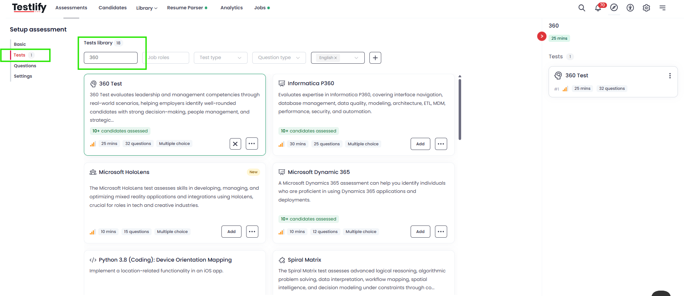Click difficulty bars icon on Microsoft HoloLens

coord(92,232)
